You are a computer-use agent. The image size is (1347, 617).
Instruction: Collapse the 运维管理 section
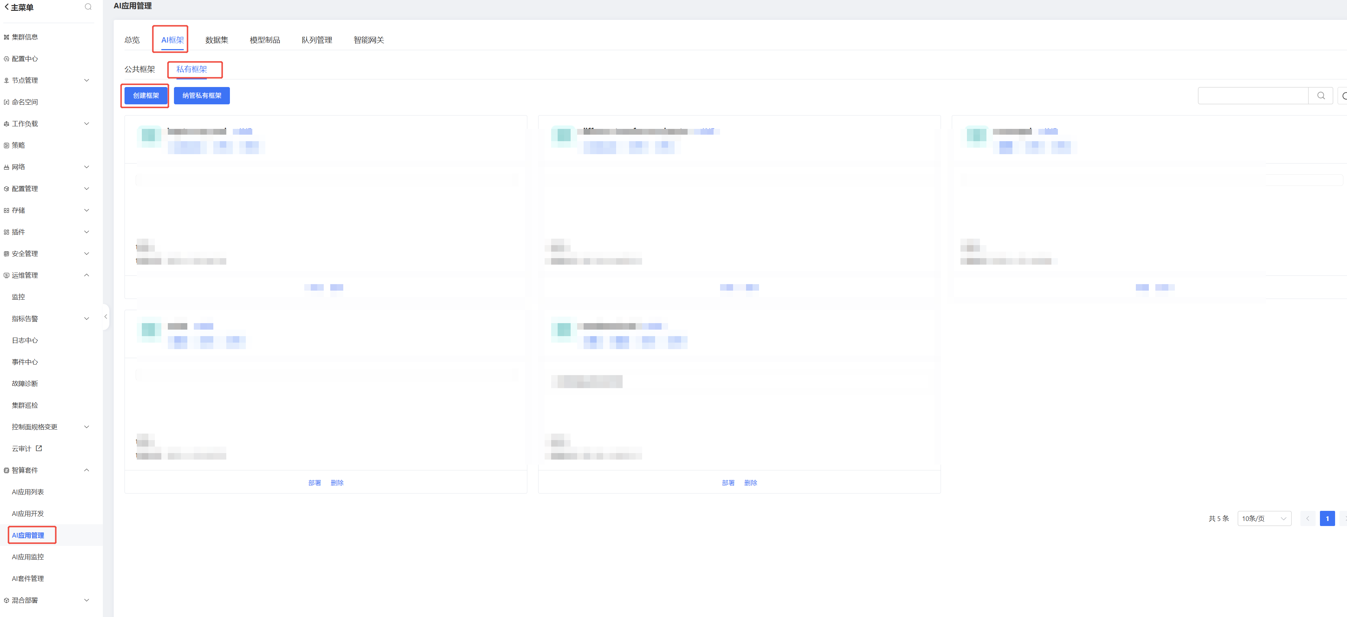tap(87, 275)
